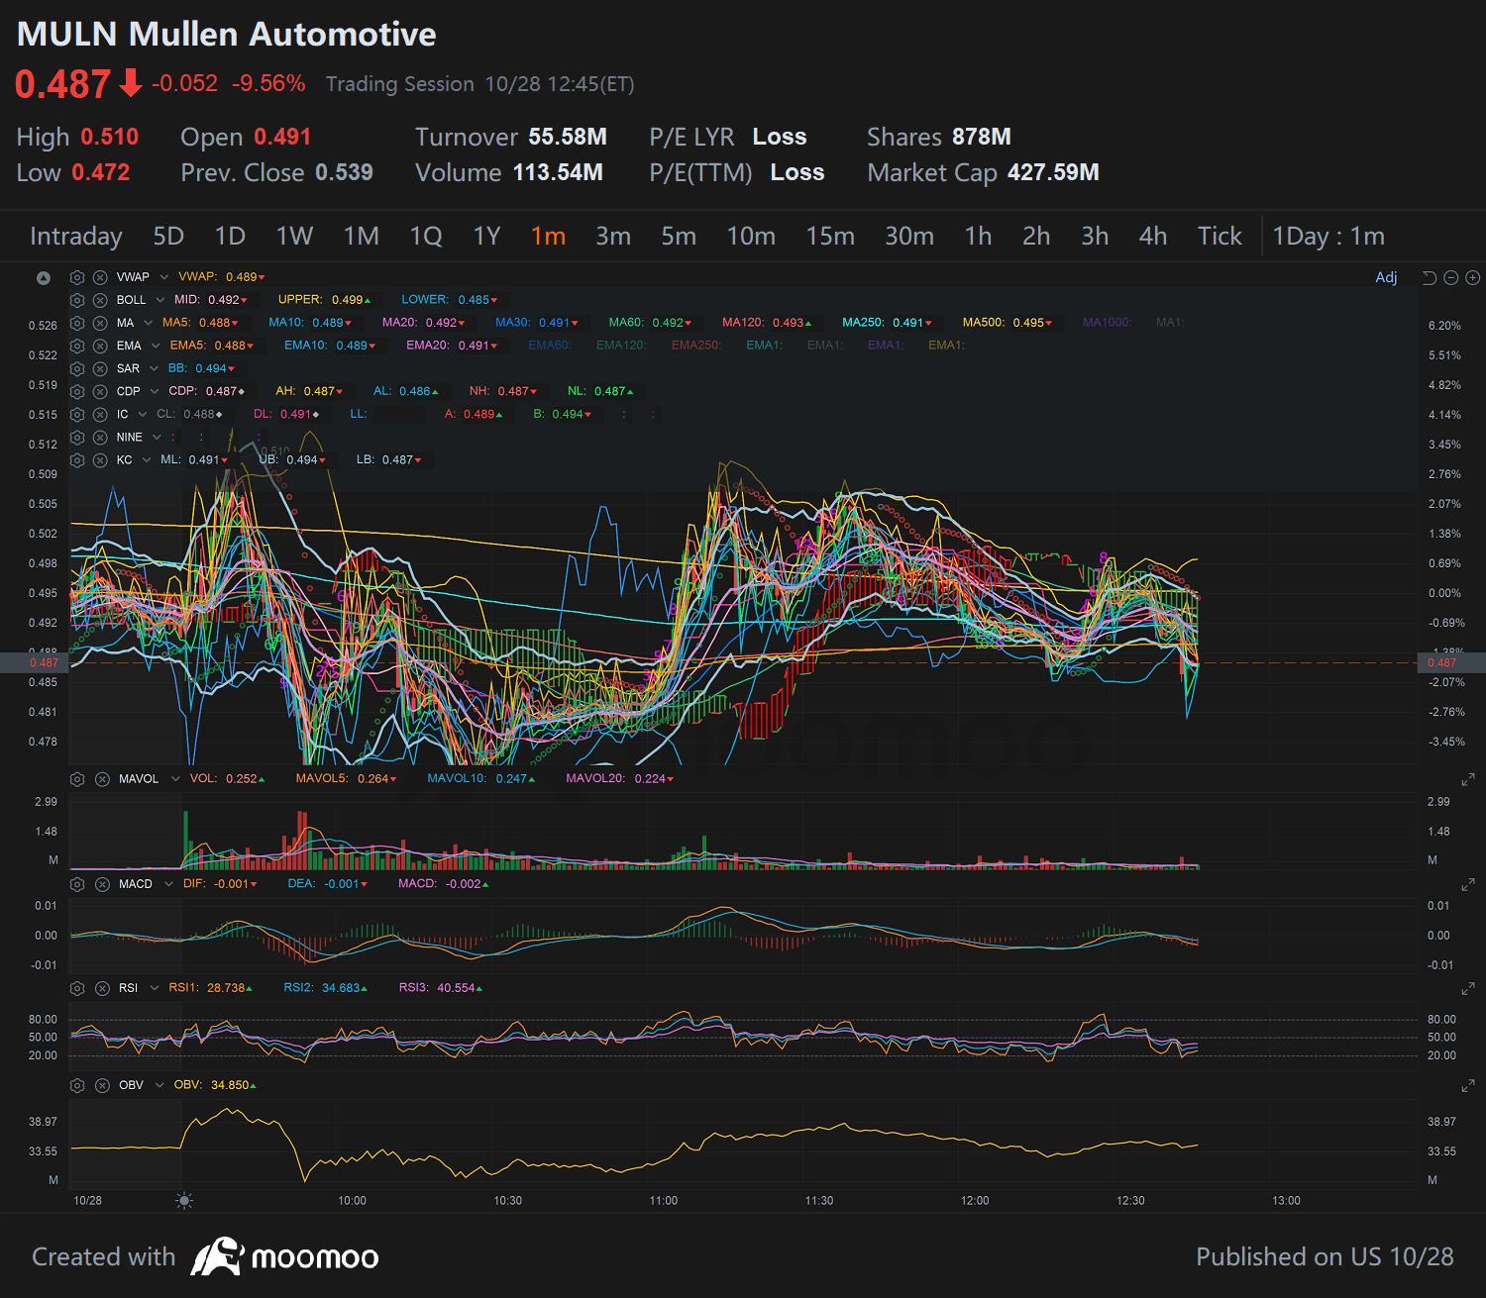Open settings gear for KC indicator
This screenshot has width=1486, height=1298.
(77, 460)
